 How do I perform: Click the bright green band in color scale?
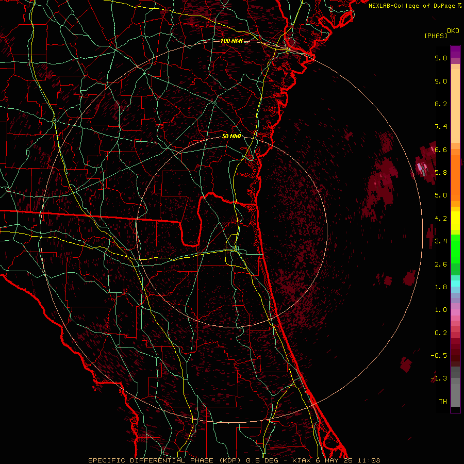[455, 249]
